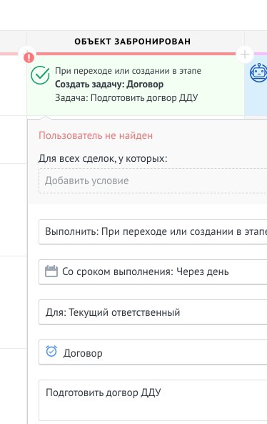
Task: Click the calendar icon in the deadline field
Action: coord(51,271)
